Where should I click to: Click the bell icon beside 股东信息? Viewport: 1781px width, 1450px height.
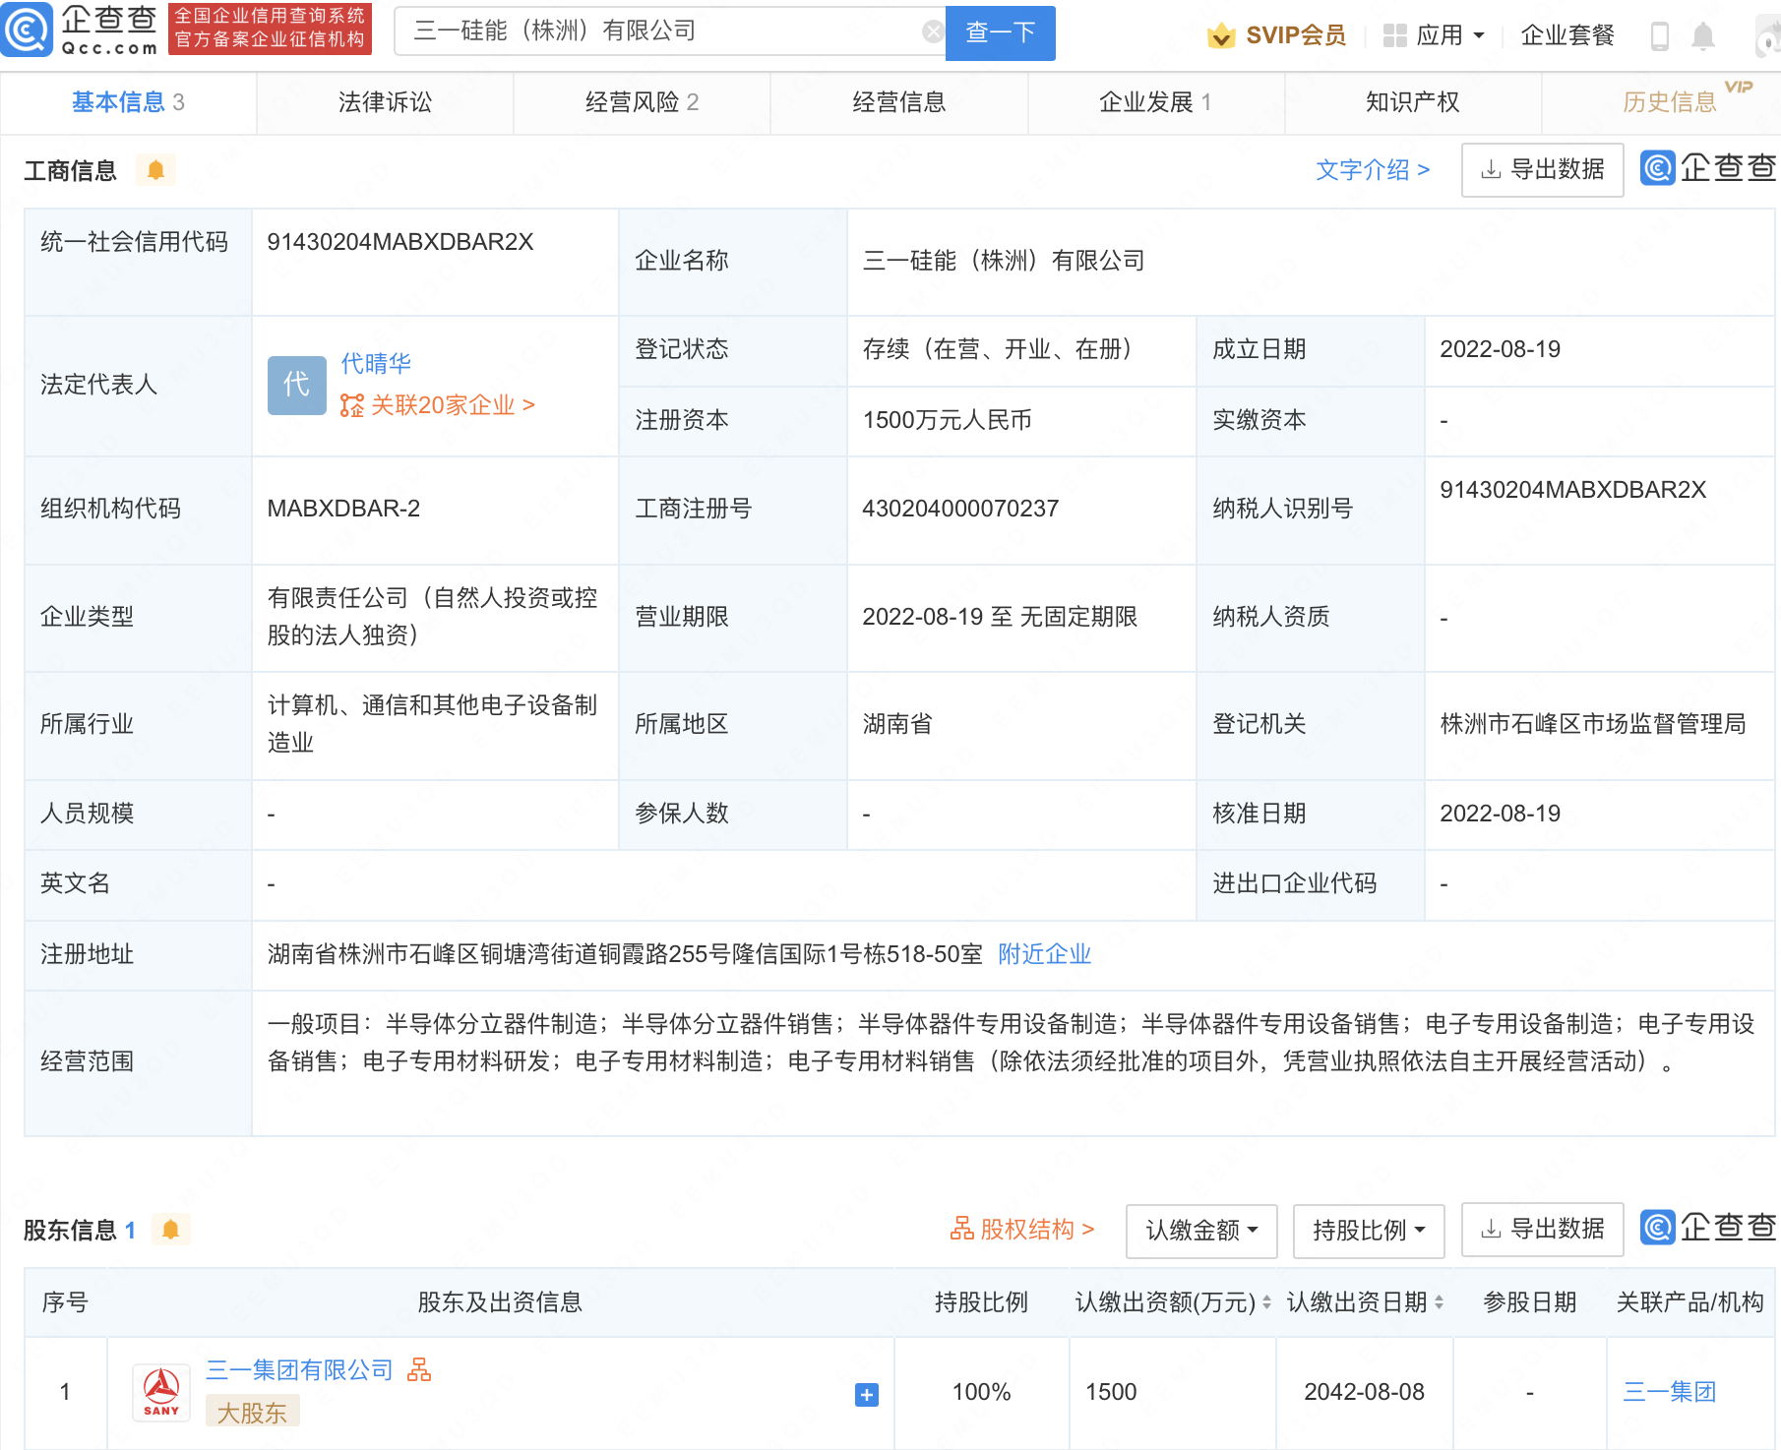click(x=170, y=1230)
